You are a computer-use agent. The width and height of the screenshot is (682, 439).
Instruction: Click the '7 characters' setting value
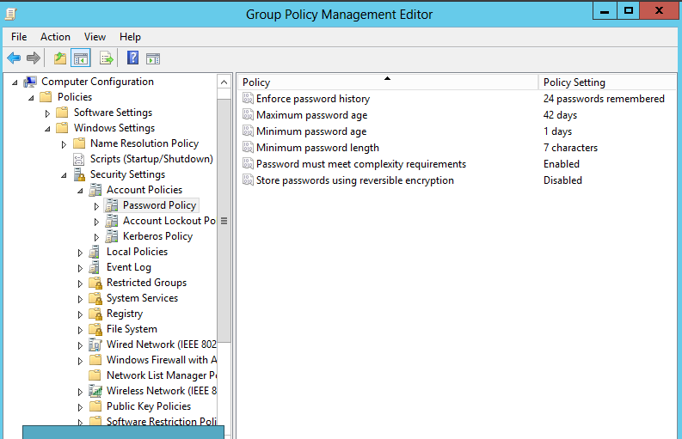[570, 148]
